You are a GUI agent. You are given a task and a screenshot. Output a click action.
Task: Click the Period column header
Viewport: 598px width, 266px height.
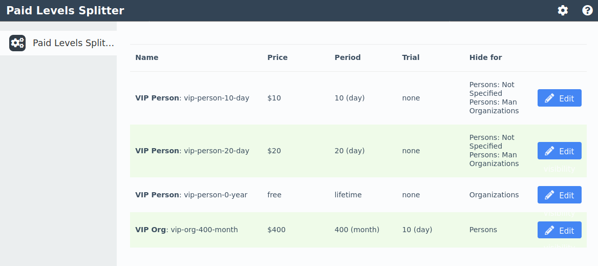[348, 57]
